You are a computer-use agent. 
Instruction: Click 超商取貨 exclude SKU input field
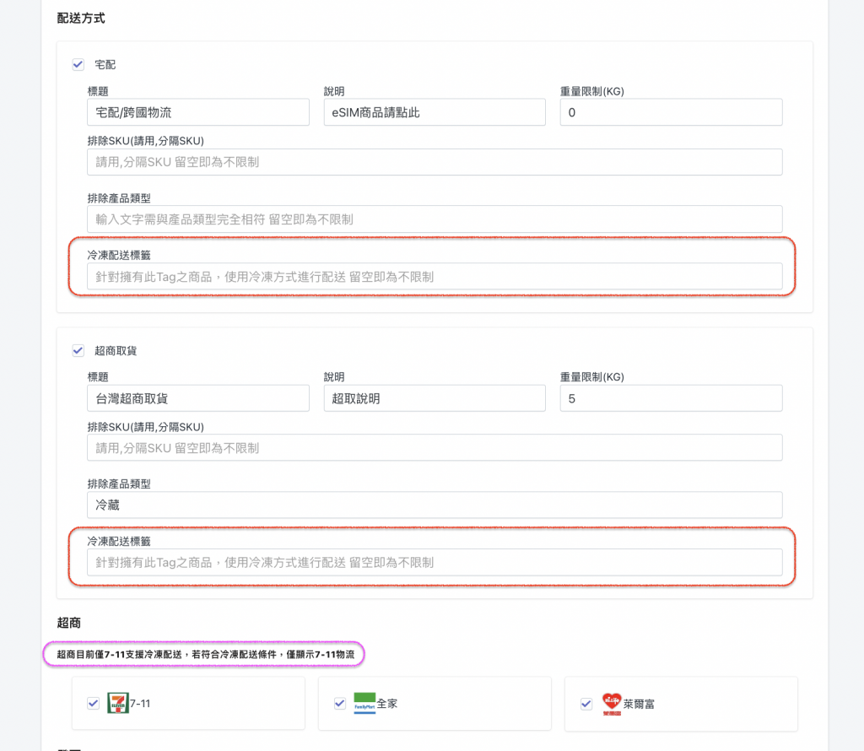435,448
